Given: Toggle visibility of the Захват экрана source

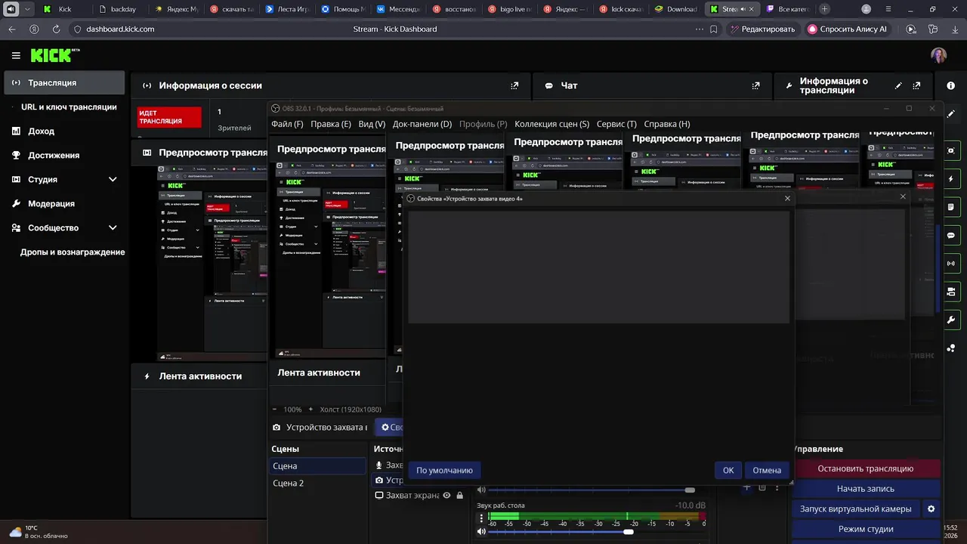Looking at the screenshot, I should (x=446, y=496).
